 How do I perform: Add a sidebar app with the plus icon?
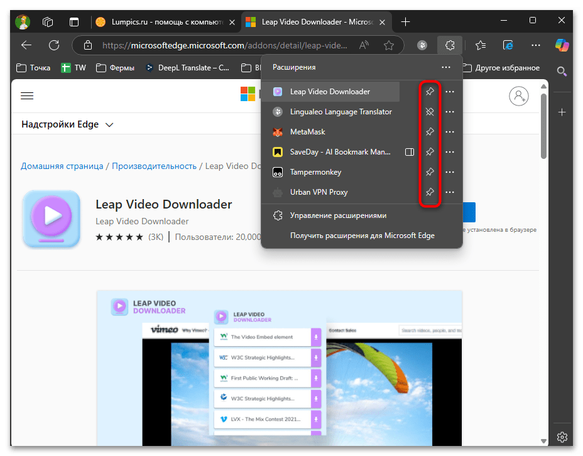point(562,112)
